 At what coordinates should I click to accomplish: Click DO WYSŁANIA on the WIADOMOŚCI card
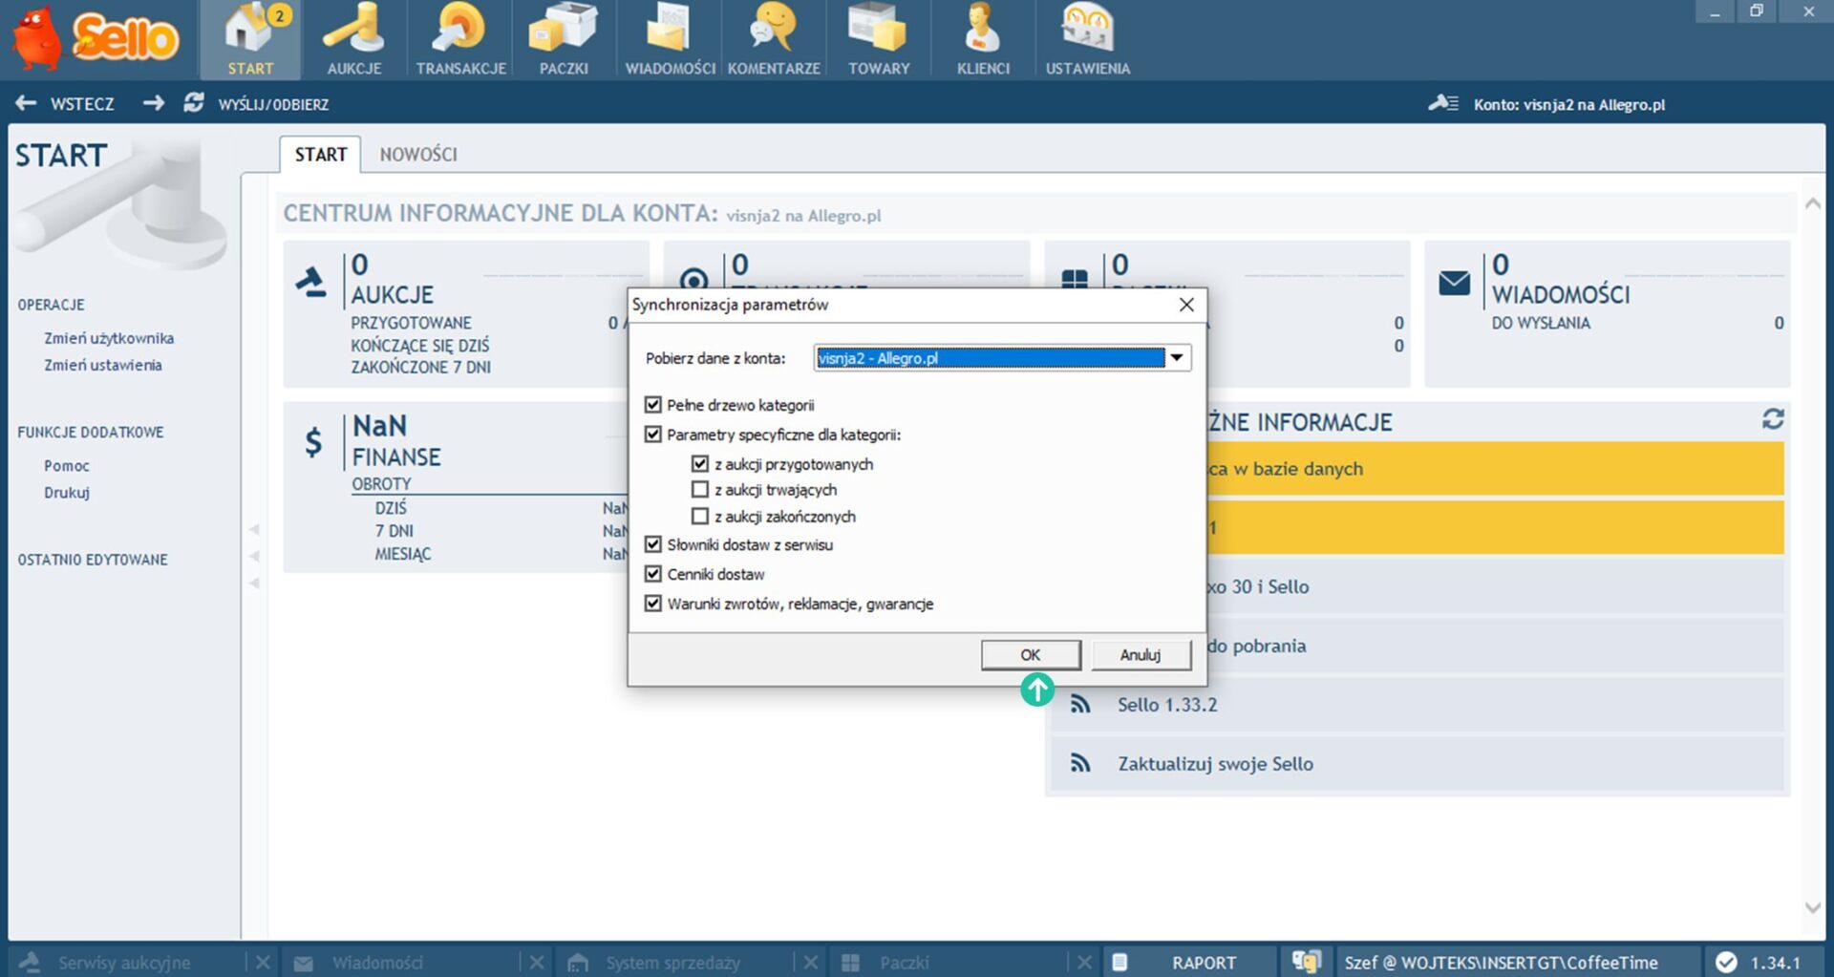(x=1541, y=323)
